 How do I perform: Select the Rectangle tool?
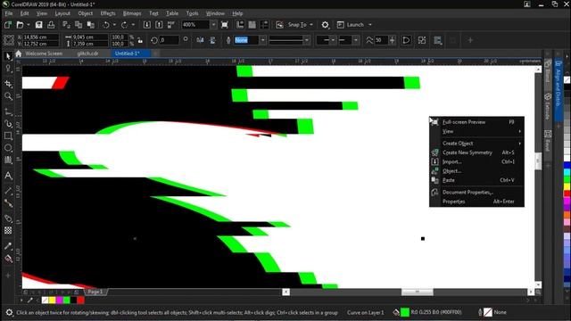8,136
